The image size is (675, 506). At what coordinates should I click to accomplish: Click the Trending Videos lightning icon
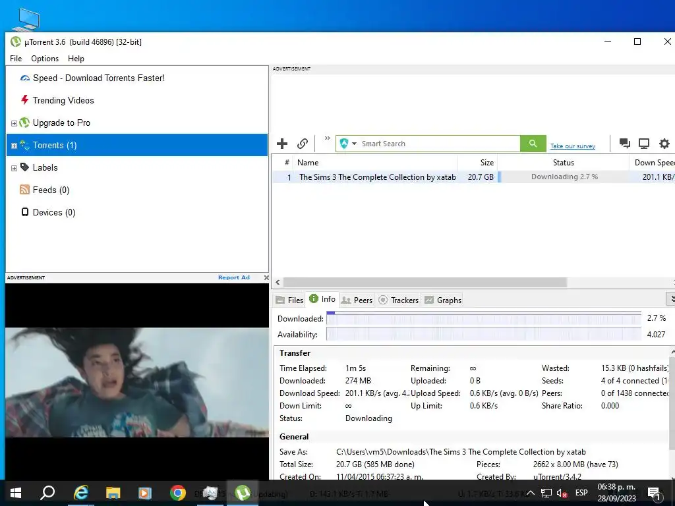pos(24,100)
